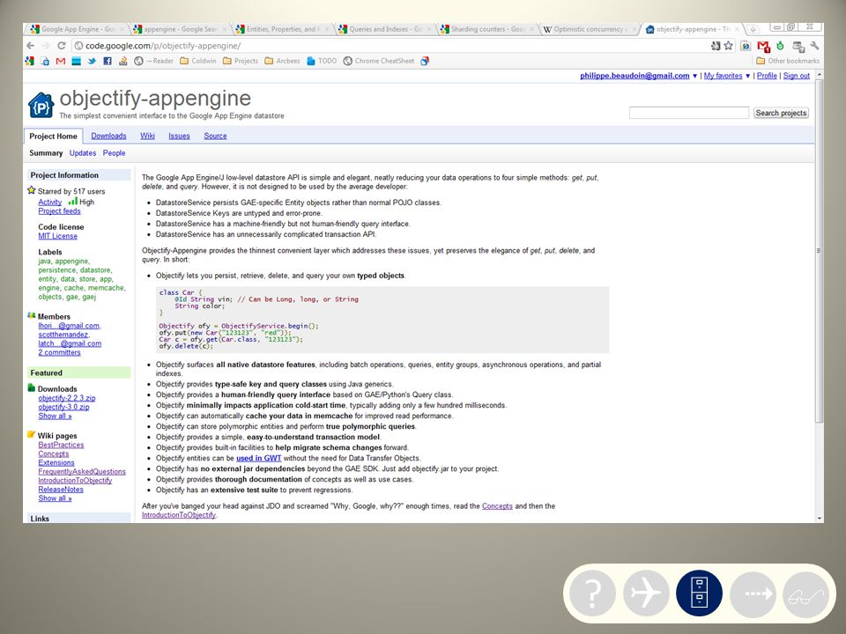Click the 'Reader' bookmark
The image size is (846, 634).
(154, 61)
